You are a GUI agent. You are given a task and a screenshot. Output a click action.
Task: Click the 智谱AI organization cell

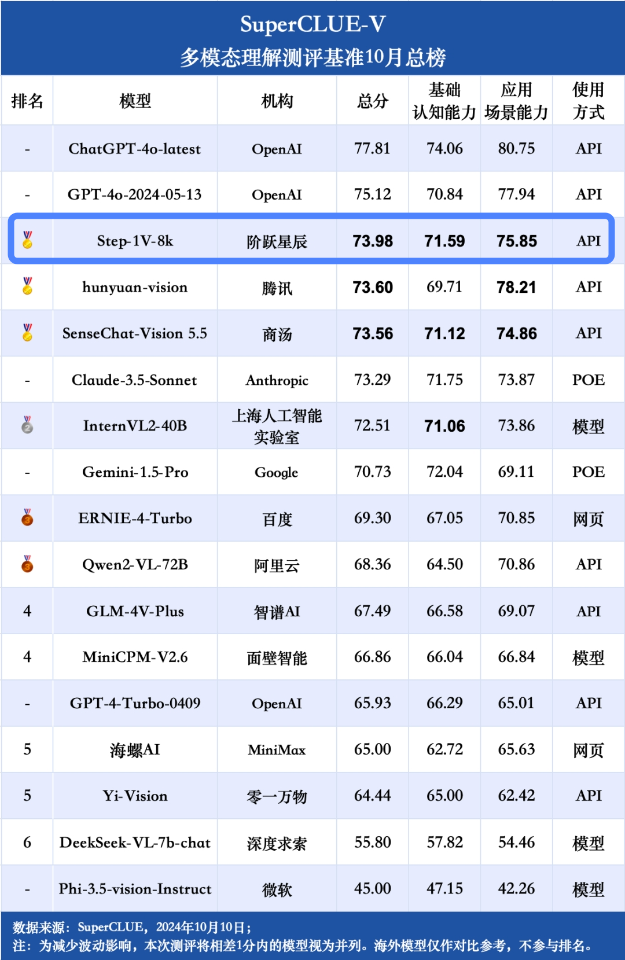pyautogui.click(x=277, y=612)
